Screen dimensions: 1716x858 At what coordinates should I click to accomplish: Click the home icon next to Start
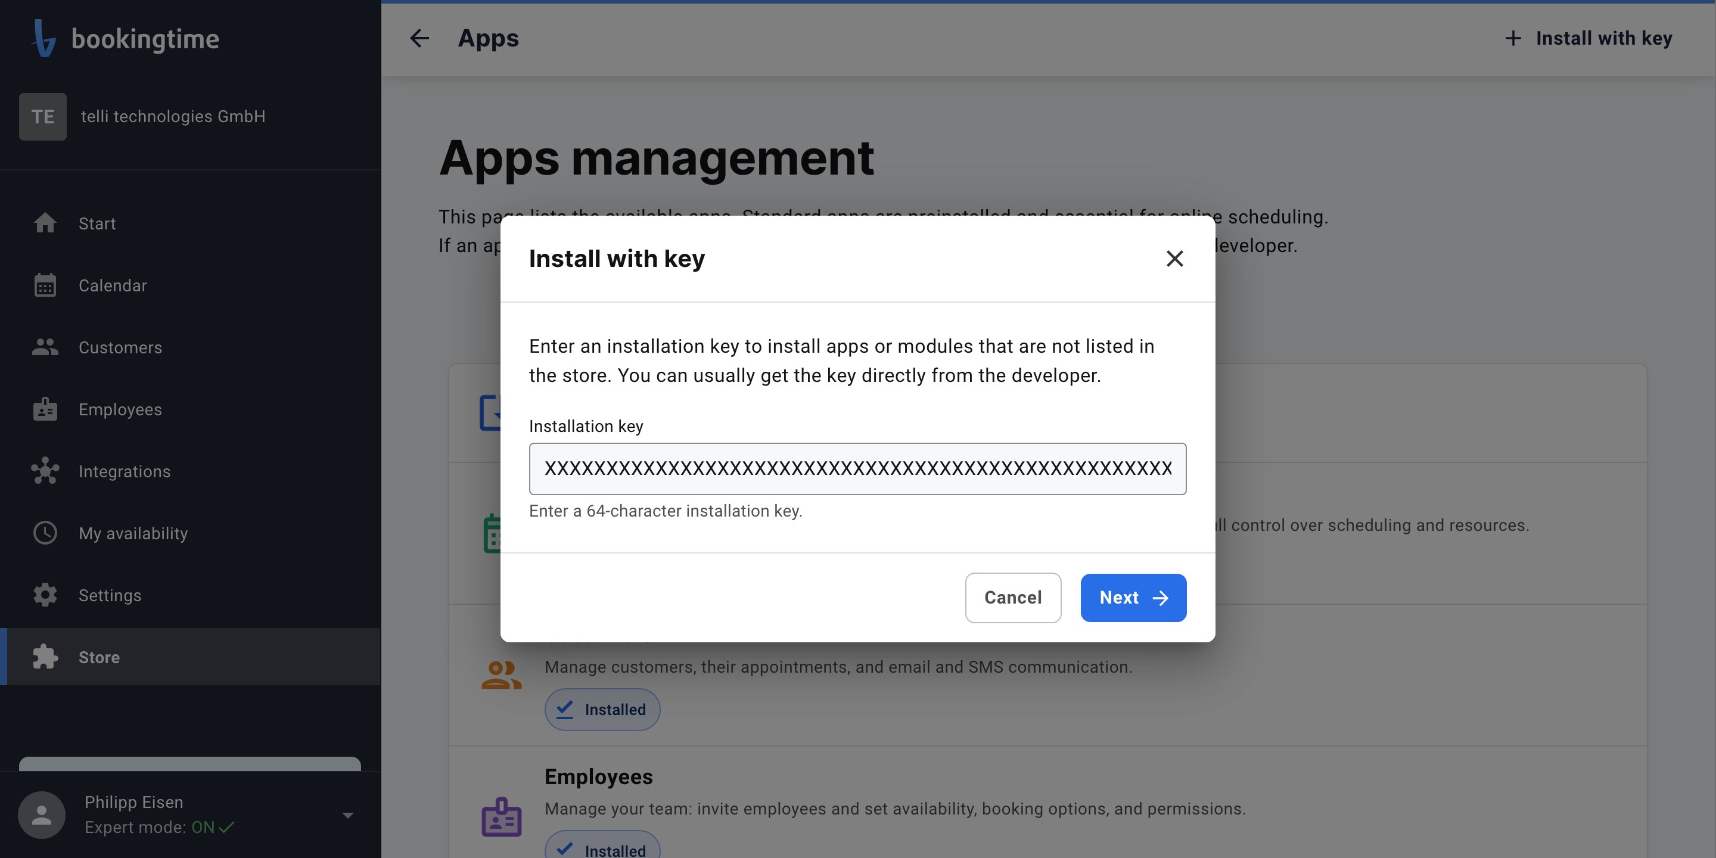point(45,222)
